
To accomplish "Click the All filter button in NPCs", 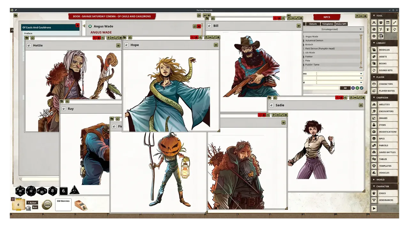I will click(x=345, y=88).
